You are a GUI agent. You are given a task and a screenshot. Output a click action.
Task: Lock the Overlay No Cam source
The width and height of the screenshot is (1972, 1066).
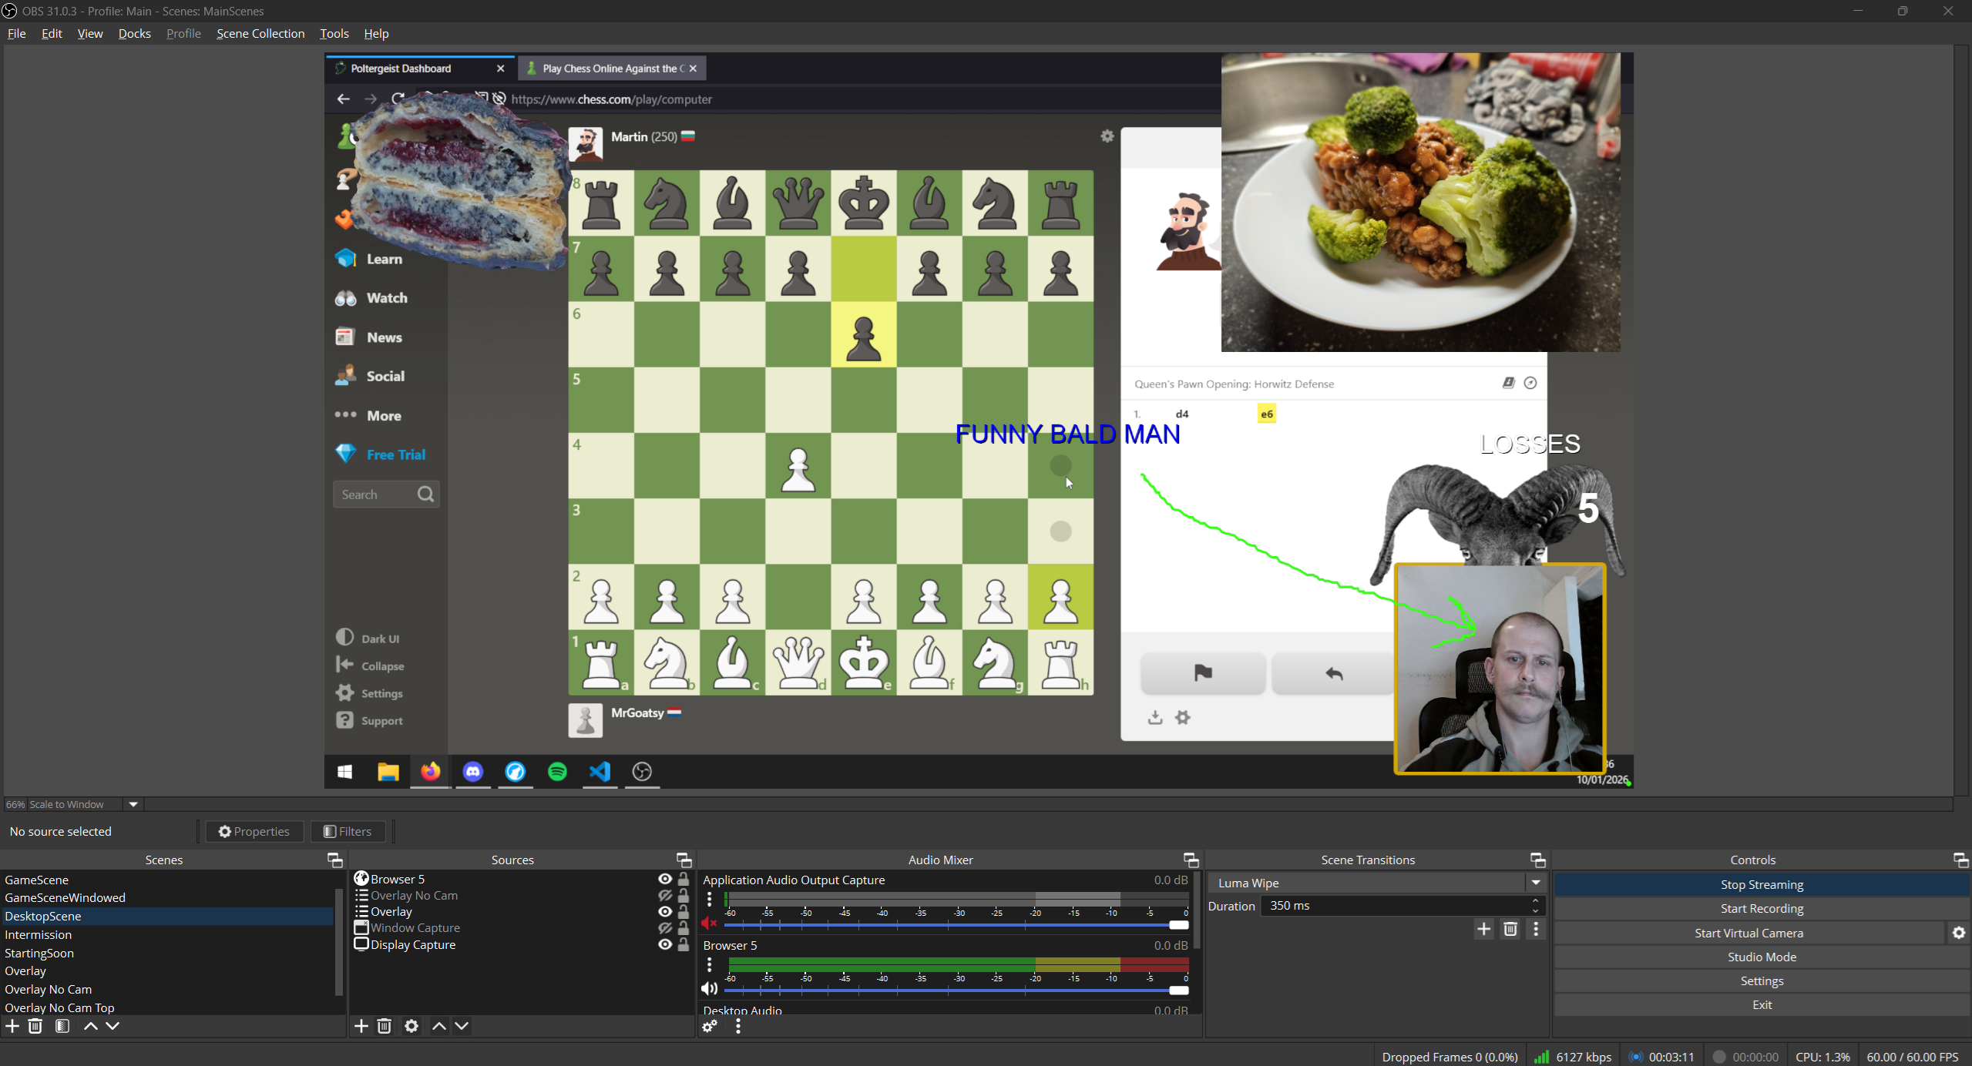tap(684, 895)
